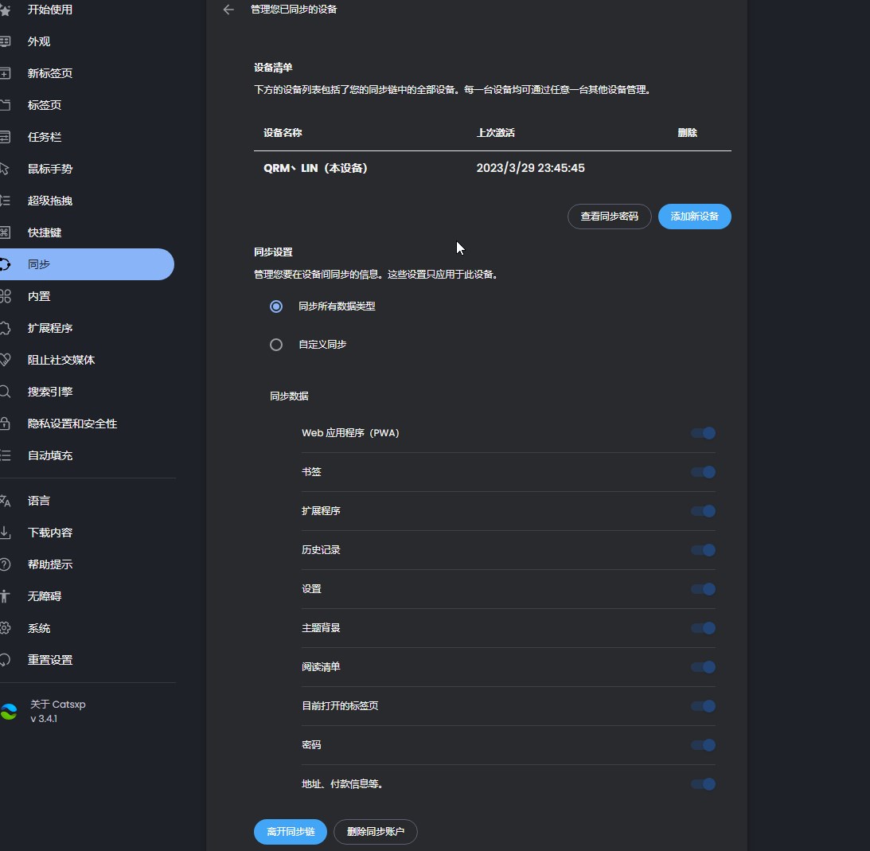Toggle the 书签 sync switch

[703, 472]
